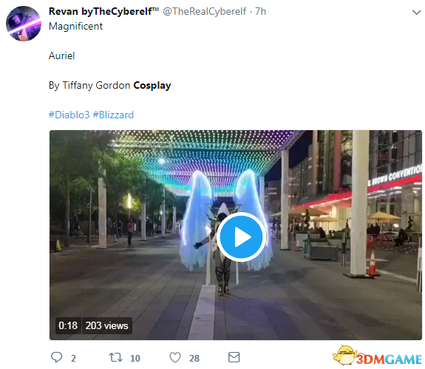Click the like count number 28
Image resolution: width=425 pixels, height=369 pixels.
click(194, 359)
